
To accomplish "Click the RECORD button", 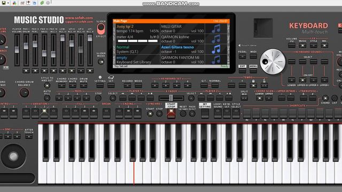I will point(127,85).
